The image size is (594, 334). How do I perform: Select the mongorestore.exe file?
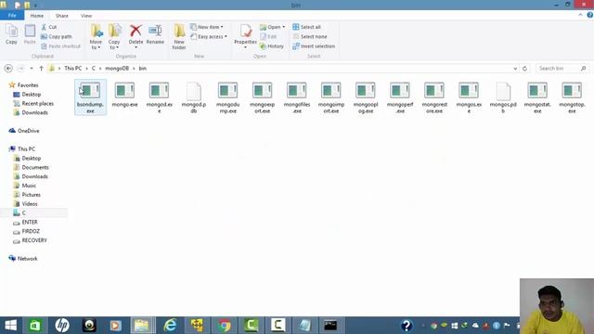point(434,97)
